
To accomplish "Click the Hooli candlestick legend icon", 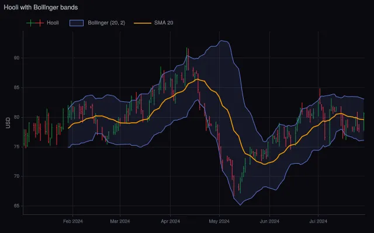I will (x=35, y=23).
